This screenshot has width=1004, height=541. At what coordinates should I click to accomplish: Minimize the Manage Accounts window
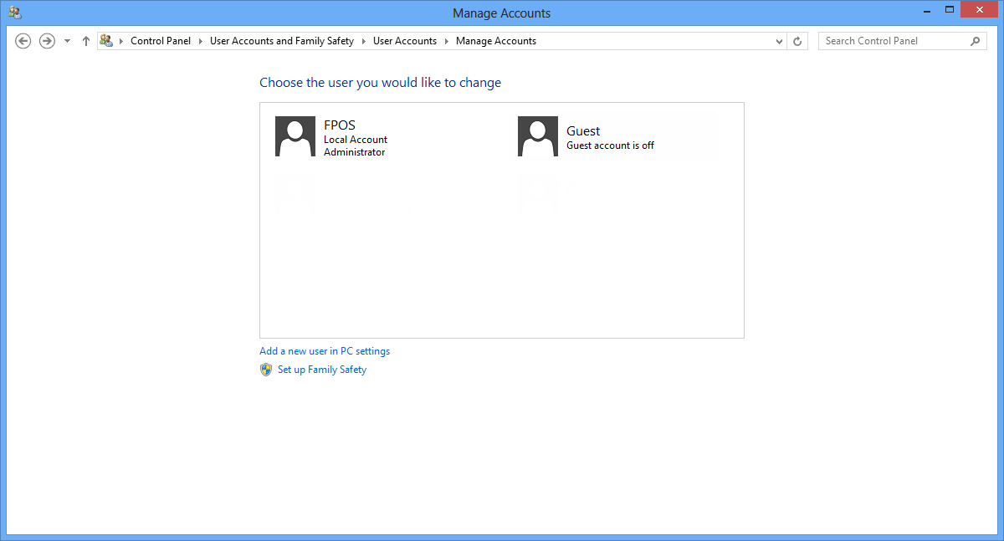[x=925, y=10]
